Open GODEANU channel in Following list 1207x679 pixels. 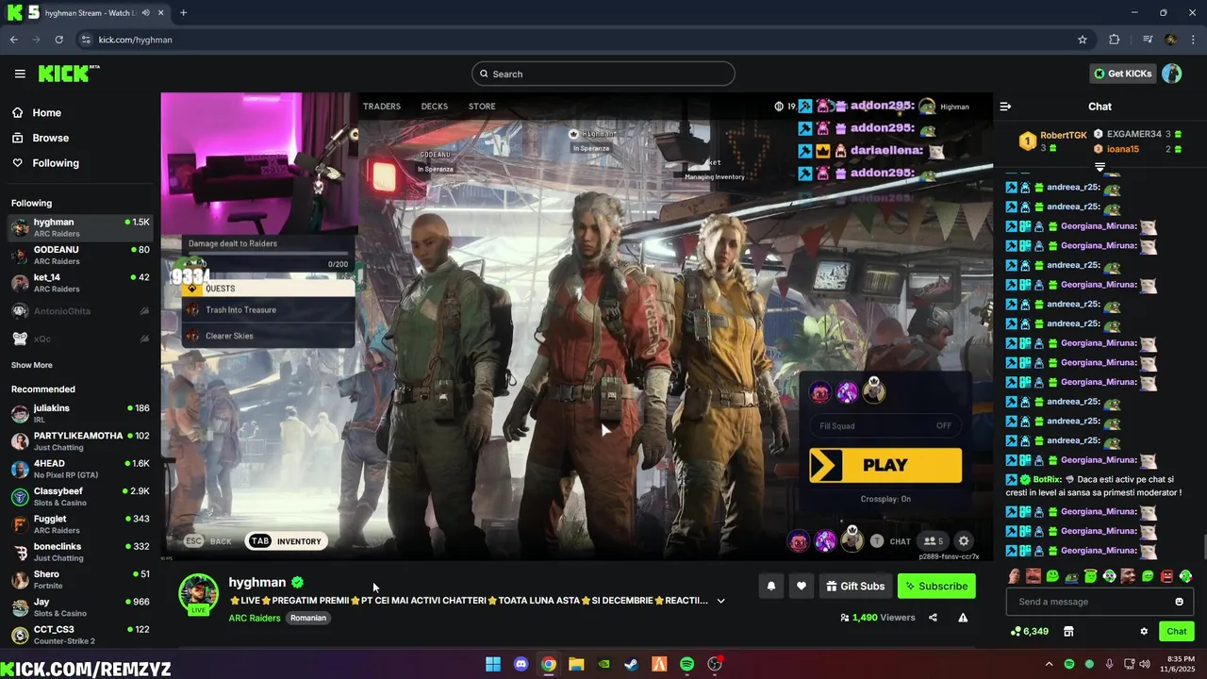tap(80, 255)
